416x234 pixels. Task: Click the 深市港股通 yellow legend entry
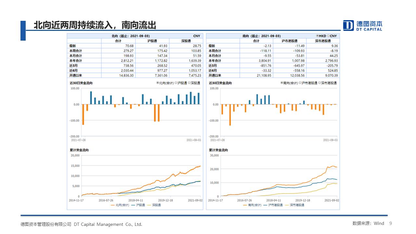coord(294,205)
